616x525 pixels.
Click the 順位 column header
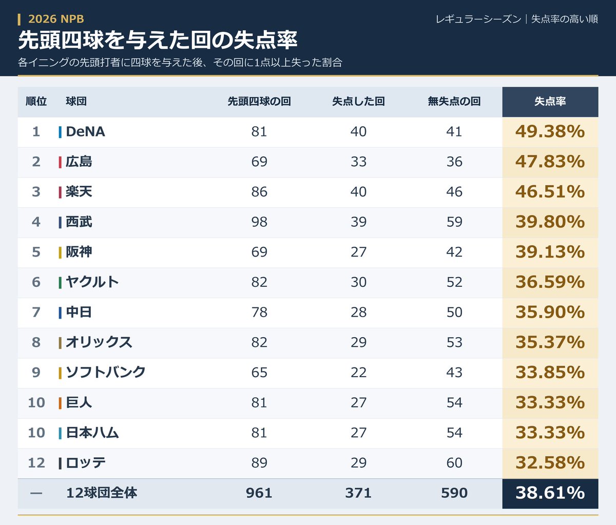(x=36, y=102)
